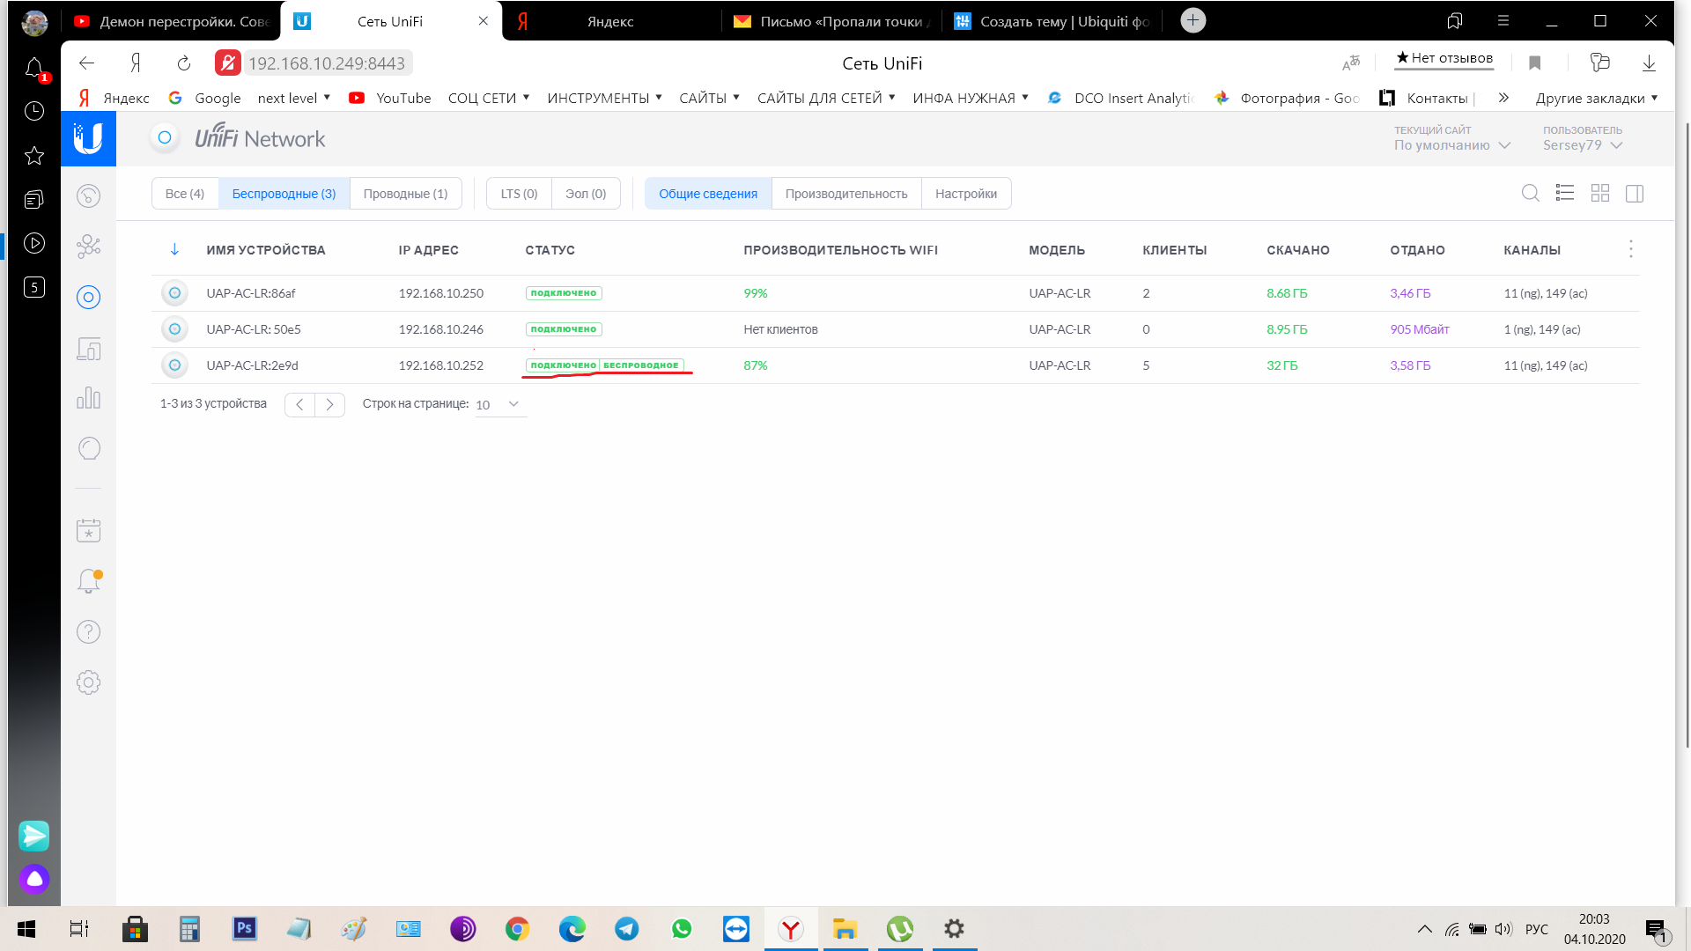Open device UAP-AC-LR:2e9d row
This screenshot has height=951, width=1691.
click(x=895, y=365)
